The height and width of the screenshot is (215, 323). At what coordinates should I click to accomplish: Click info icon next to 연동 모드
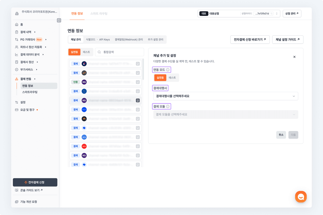click(168, 70)
